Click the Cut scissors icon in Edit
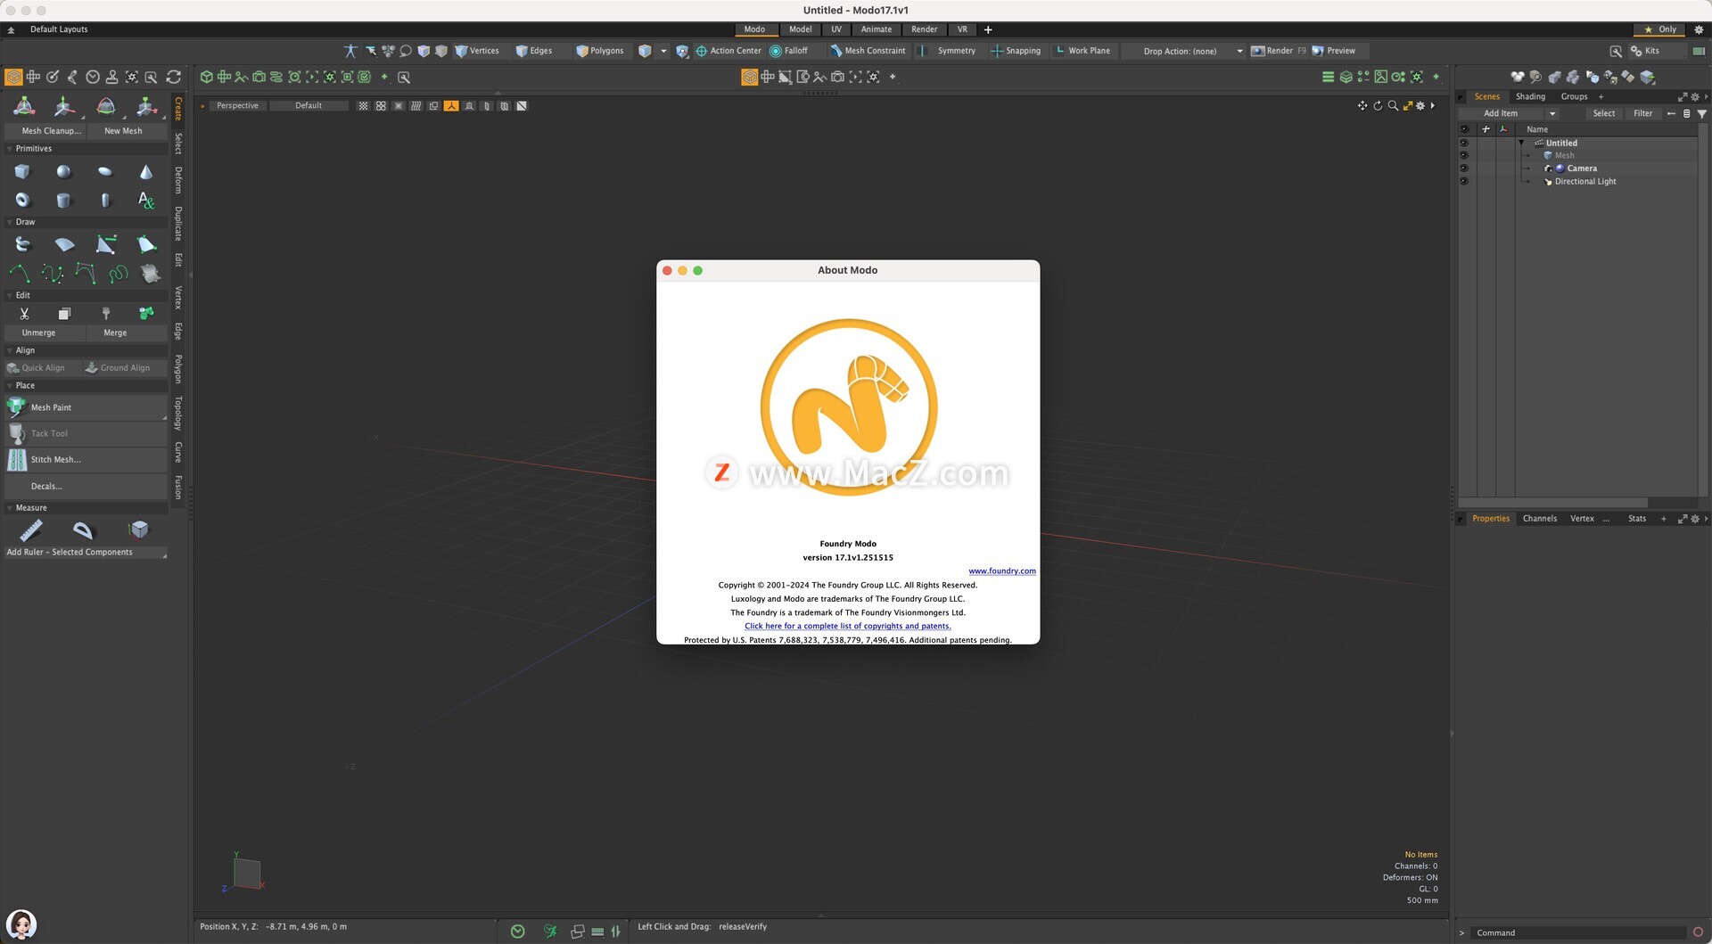Image resolution: width=1712 pixels, height=944 pixels. tap(24, 314)
